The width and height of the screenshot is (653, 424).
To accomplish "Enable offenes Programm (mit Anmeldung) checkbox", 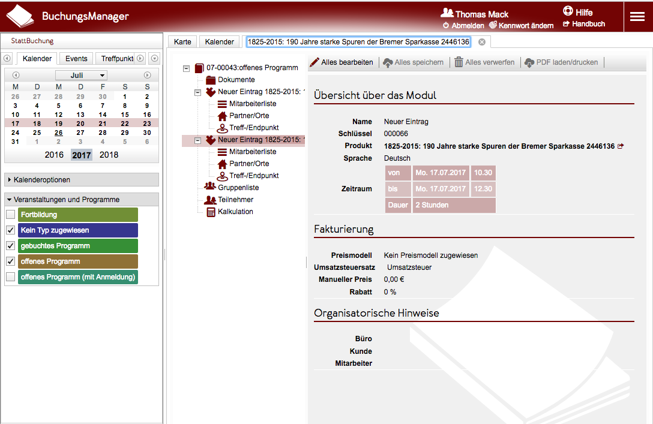I will coord(11,277).
